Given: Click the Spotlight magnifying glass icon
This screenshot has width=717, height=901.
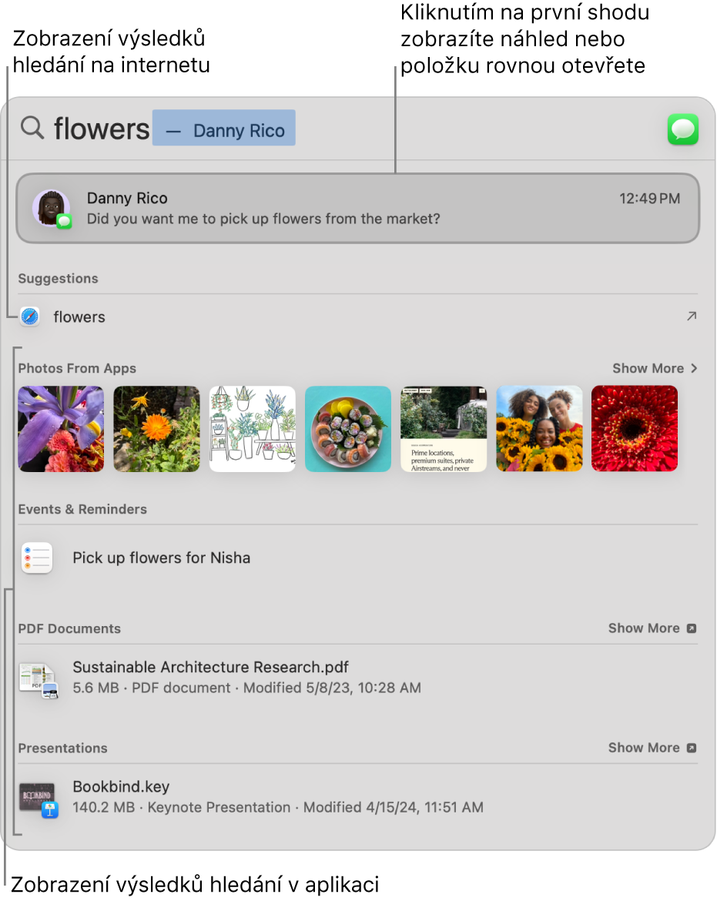Looking at the screenshot, I should click(32, 127).
